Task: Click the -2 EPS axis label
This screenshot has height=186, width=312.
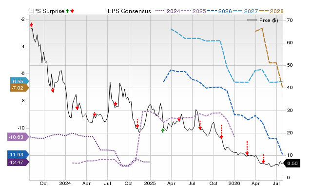Action: (23, 19)
